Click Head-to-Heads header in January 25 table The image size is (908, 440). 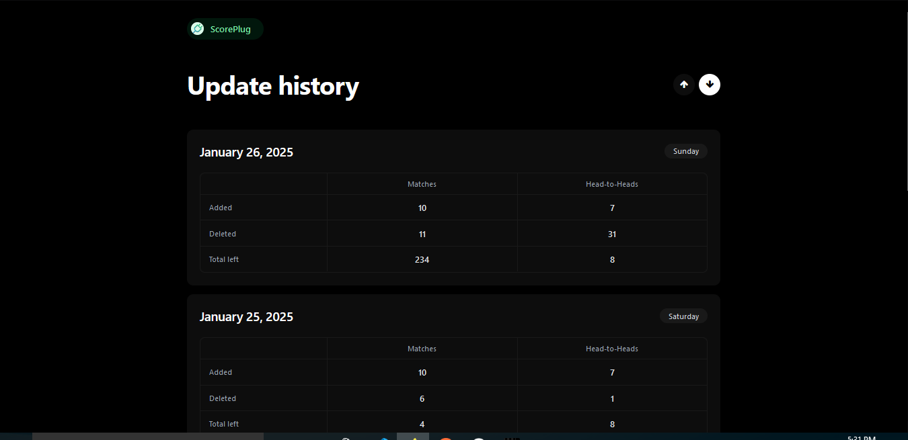611,349
